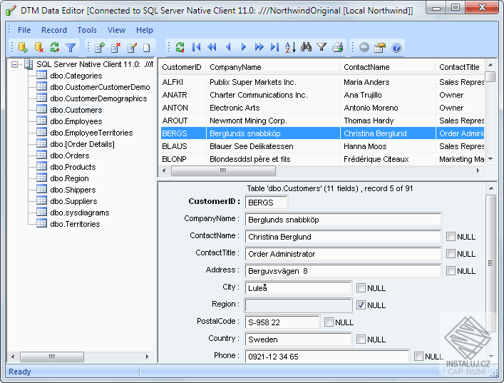Click the settings/options window icon

(x=380, y=47)
